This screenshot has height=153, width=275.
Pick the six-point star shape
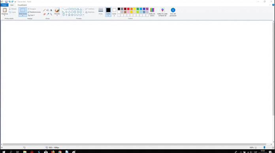72,15
